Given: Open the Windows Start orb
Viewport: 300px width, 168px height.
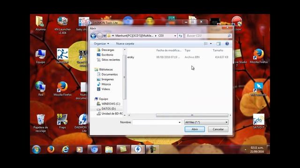Looking at the screenshot, I should [37, 149].
